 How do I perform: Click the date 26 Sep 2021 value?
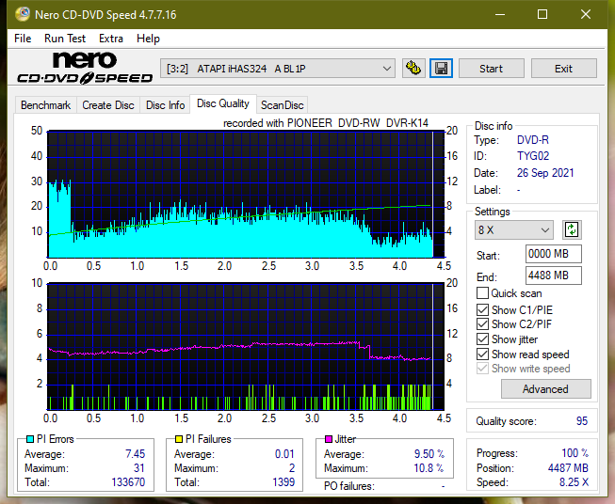coord(545,173)
